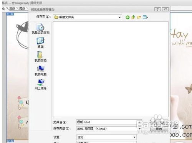This screenshot has height=143, width=192.
Task: Click the empty file list area
Action: click(x=111, y=69)
